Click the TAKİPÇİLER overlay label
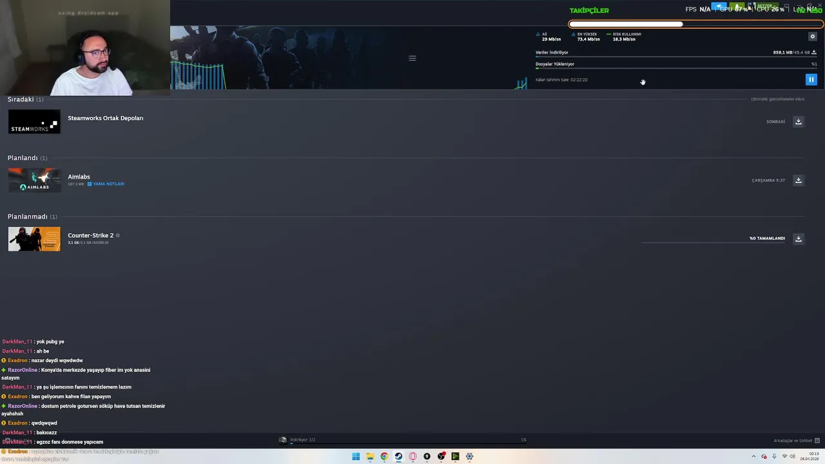825x464 pixels. (589, 10)
